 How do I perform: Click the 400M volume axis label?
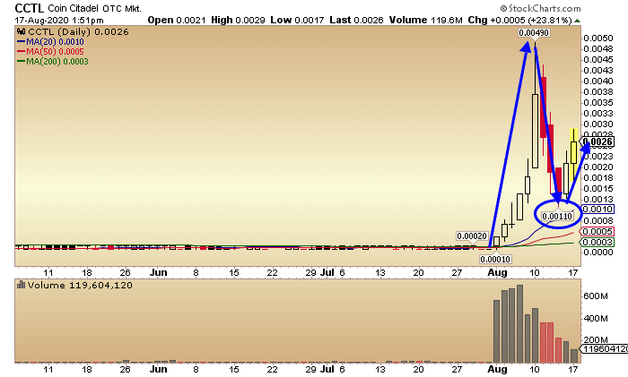click(x=596, y=319)
